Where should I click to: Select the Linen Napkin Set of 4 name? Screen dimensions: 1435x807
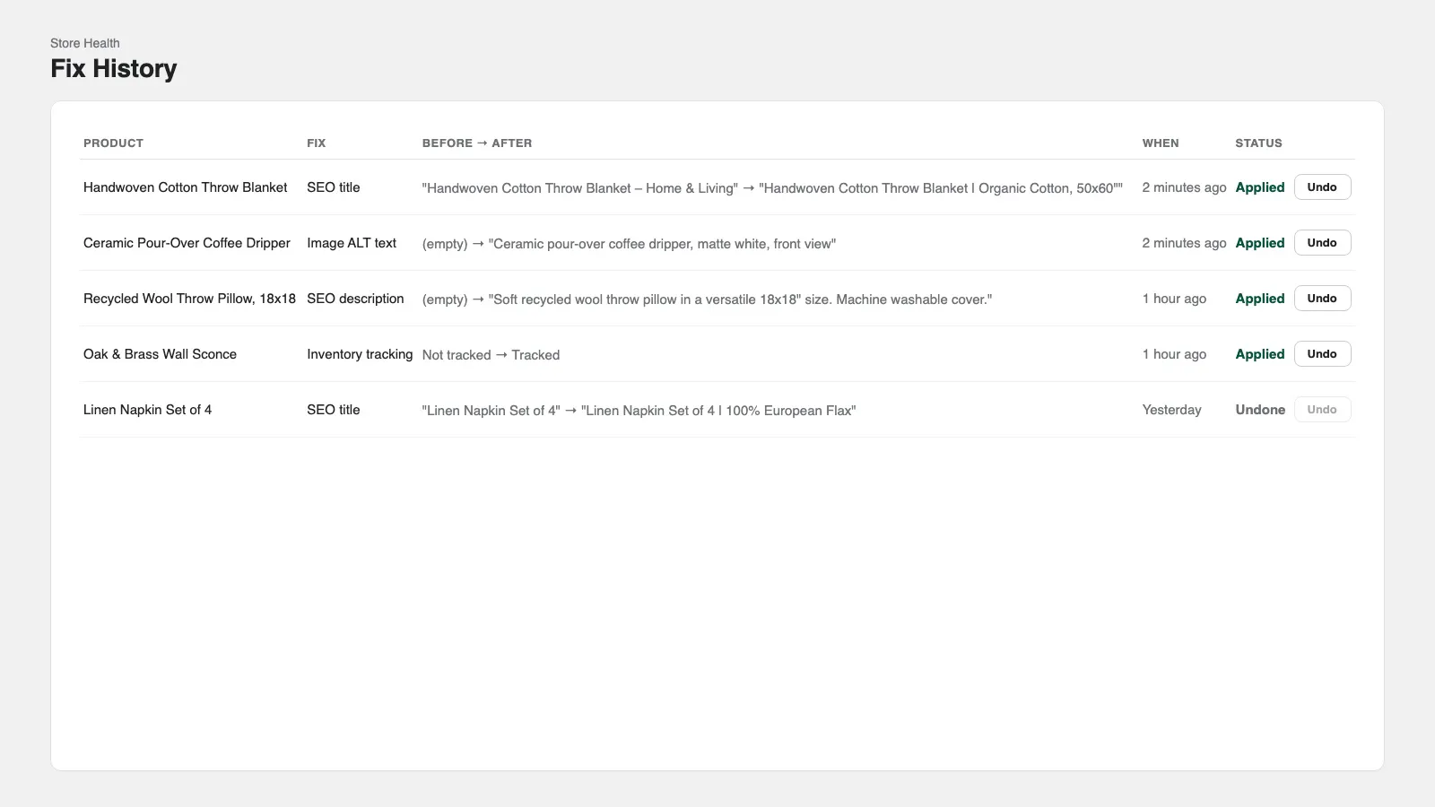147,410
